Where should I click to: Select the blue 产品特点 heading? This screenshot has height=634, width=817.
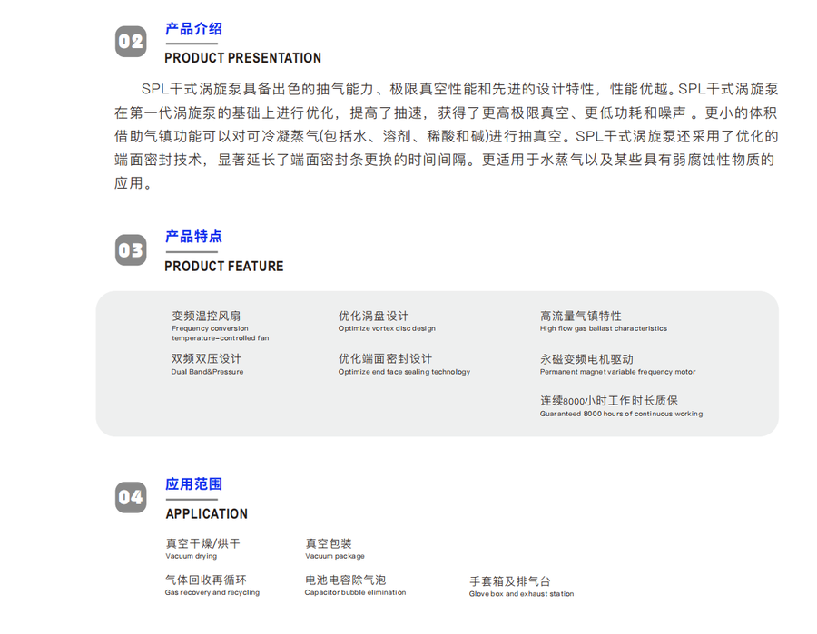pyautogui.click(x=194, y=237)
